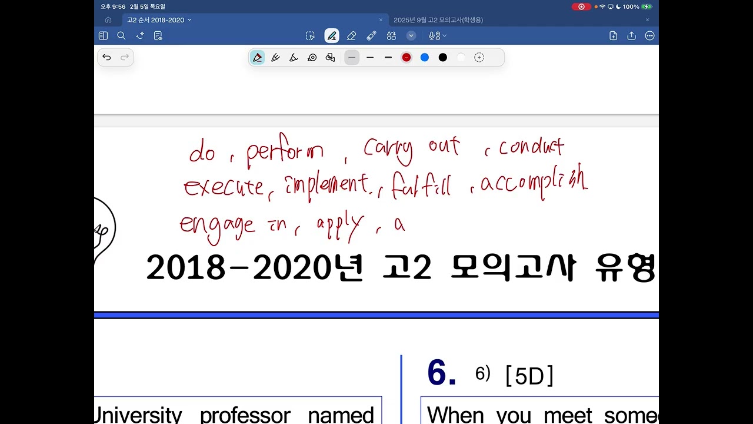Choose the tape roll tool
The image size is (753, 424).
tap(312, 57)
